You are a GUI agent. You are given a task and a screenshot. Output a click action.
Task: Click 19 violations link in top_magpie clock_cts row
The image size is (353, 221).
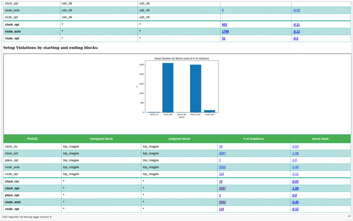tap(221, 146)
